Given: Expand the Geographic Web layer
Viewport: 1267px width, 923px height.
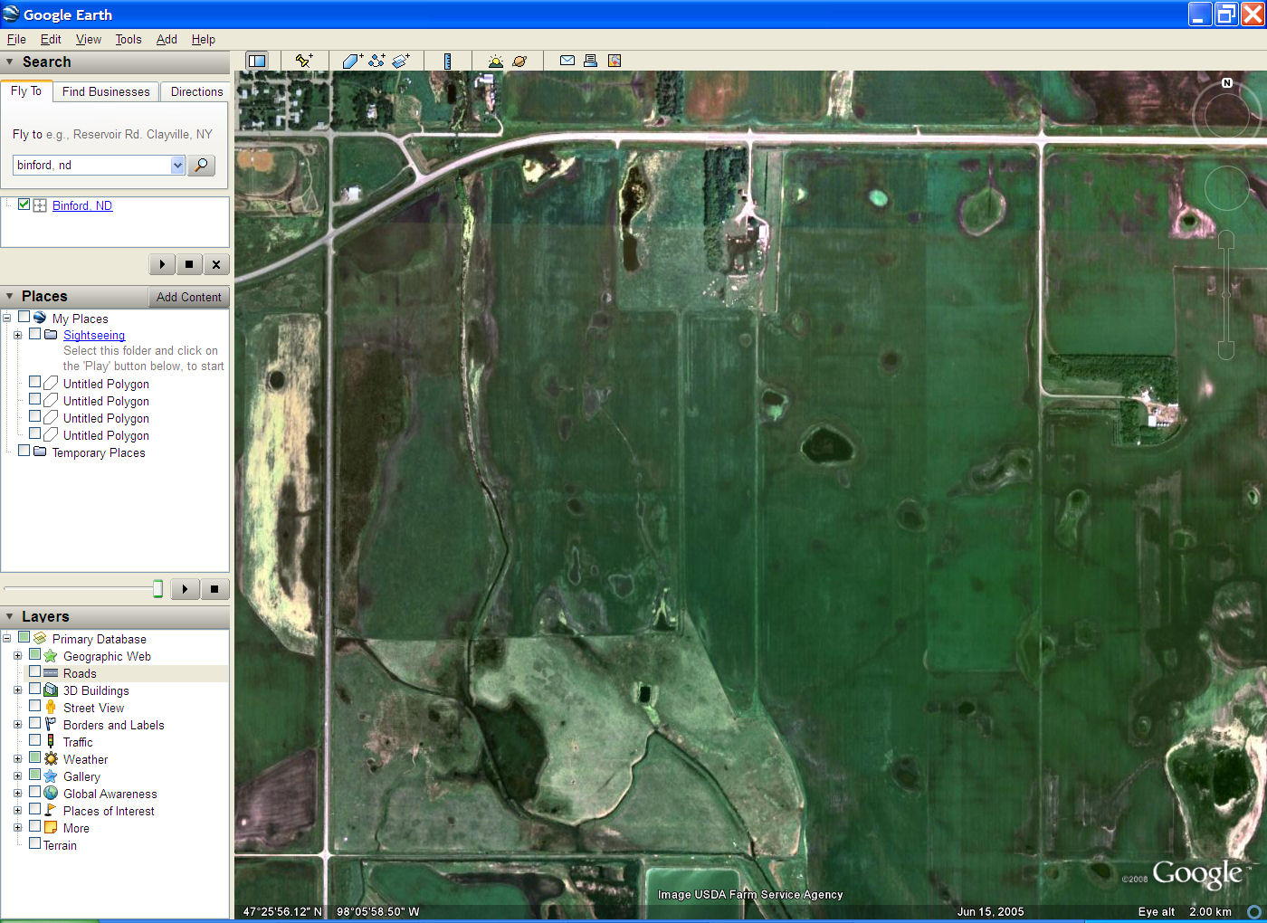Looking at the screenshot, I should pos(17,656).
